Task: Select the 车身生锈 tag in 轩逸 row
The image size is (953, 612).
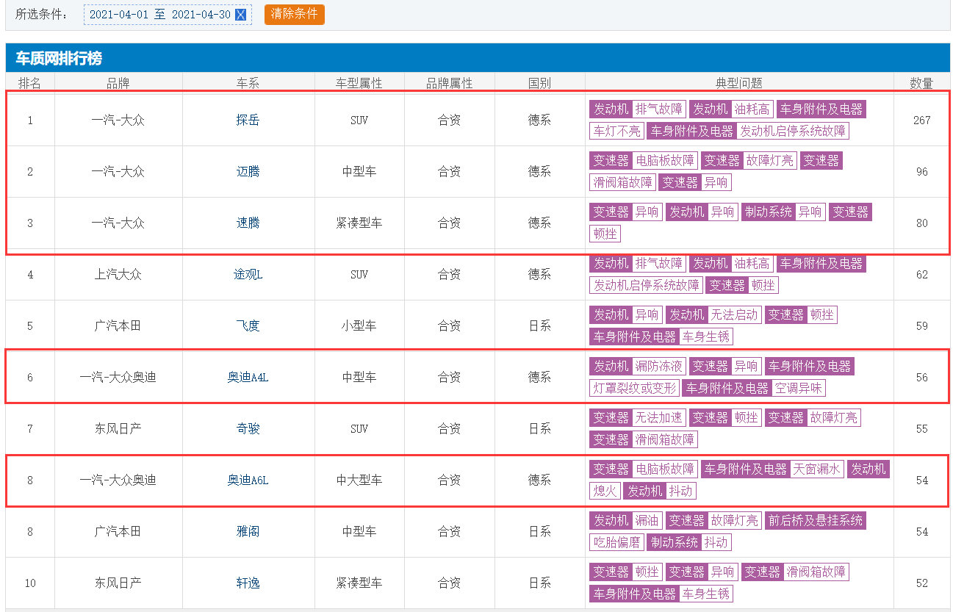Action: [706, 594]
